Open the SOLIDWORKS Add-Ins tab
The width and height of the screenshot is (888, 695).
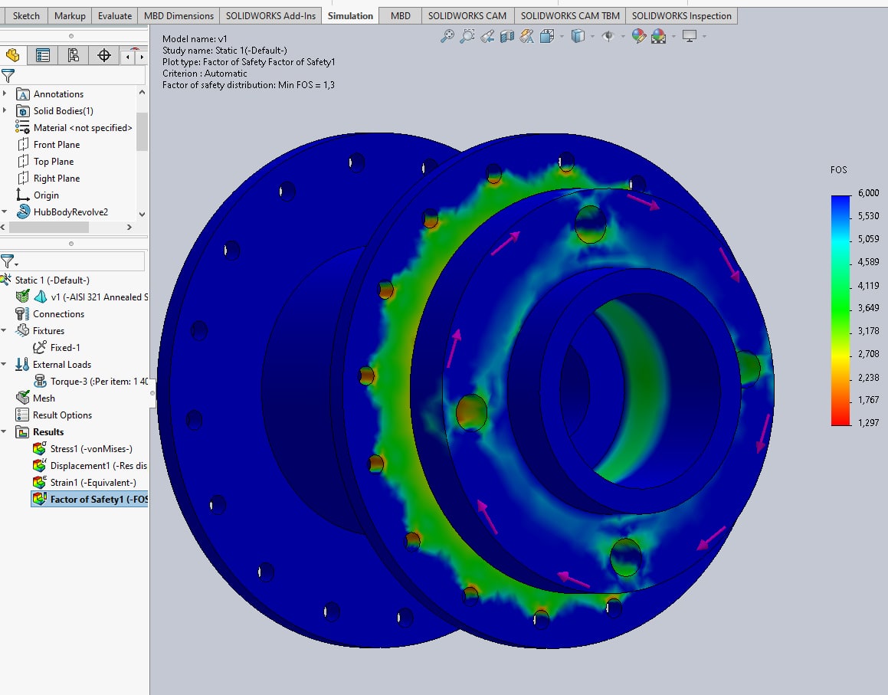tap(271, 15)
